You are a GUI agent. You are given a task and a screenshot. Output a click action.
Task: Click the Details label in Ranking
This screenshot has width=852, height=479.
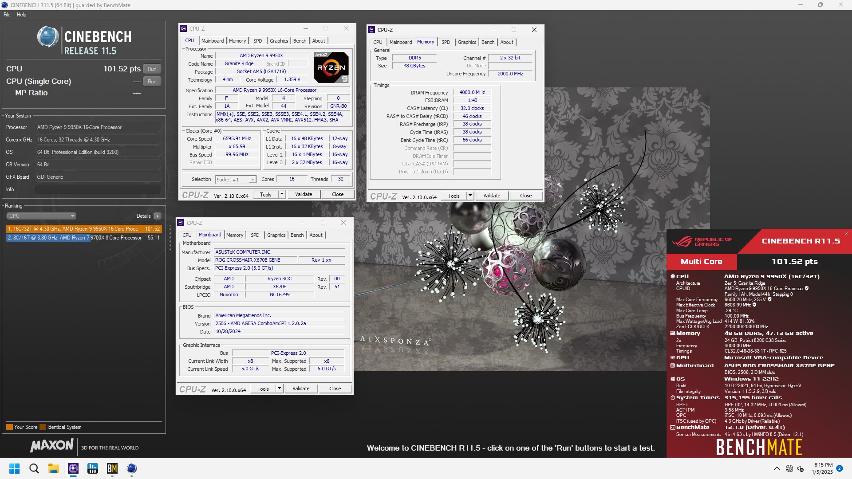click(143, 216)
